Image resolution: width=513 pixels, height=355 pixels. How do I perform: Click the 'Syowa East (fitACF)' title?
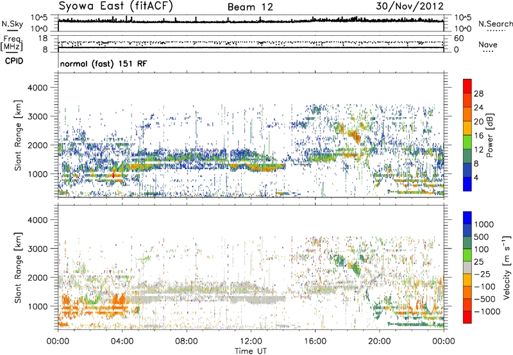[116, 6]
